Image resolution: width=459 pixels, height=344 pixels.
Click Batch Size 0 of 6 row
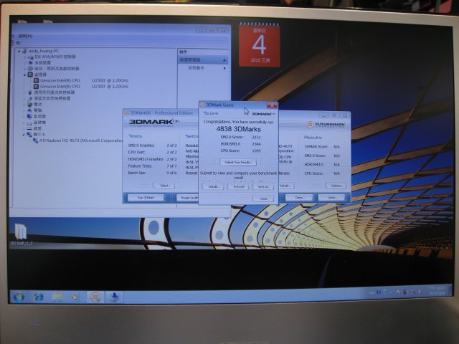click(152, 173)
